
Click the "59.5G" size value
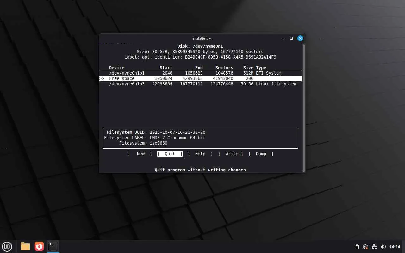point(247,84)
